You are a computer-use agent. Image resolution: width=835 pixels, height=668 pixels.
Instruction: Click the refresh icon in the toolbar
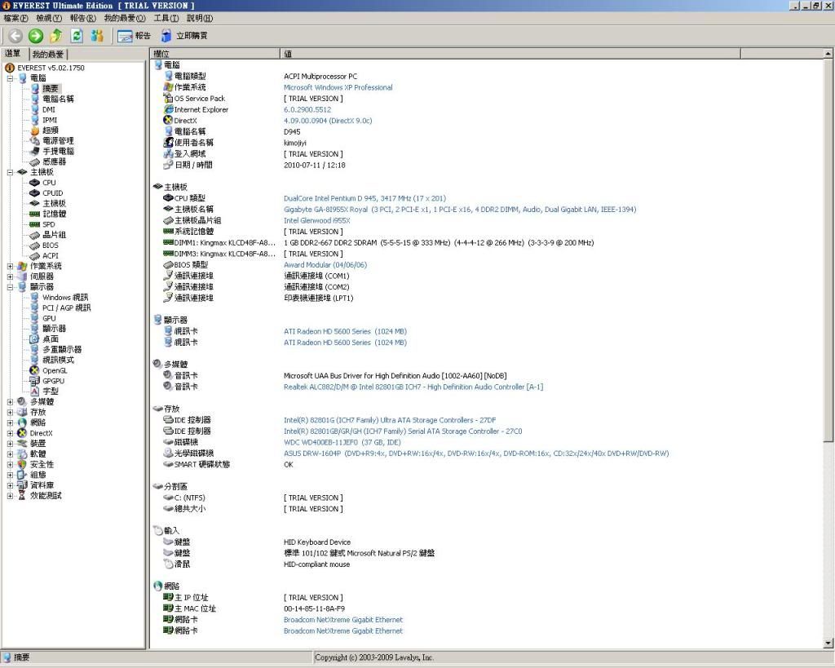[x=77, y=35]
